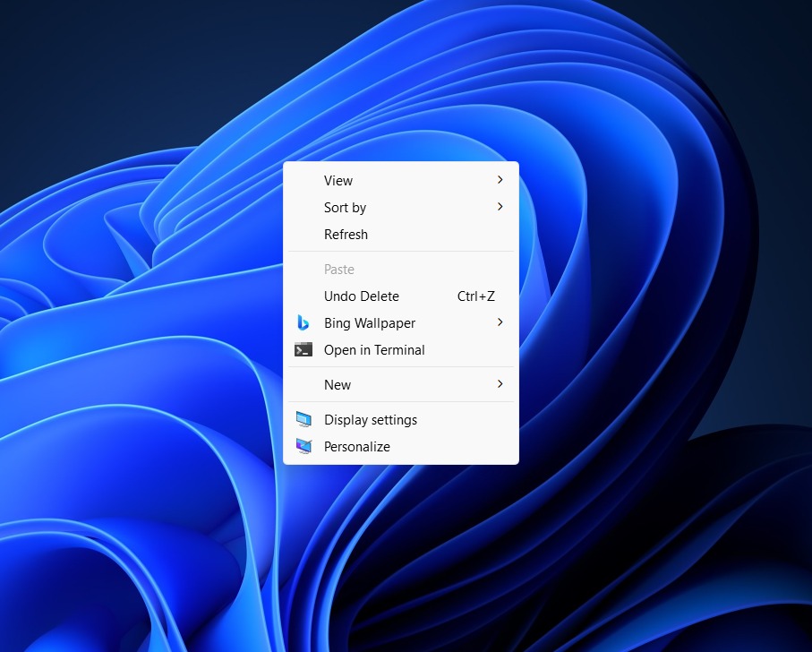Click the Ctrl+Z shortcut text
The width and height of the screenshot is (812, 652).
click(x=476, y=296)
